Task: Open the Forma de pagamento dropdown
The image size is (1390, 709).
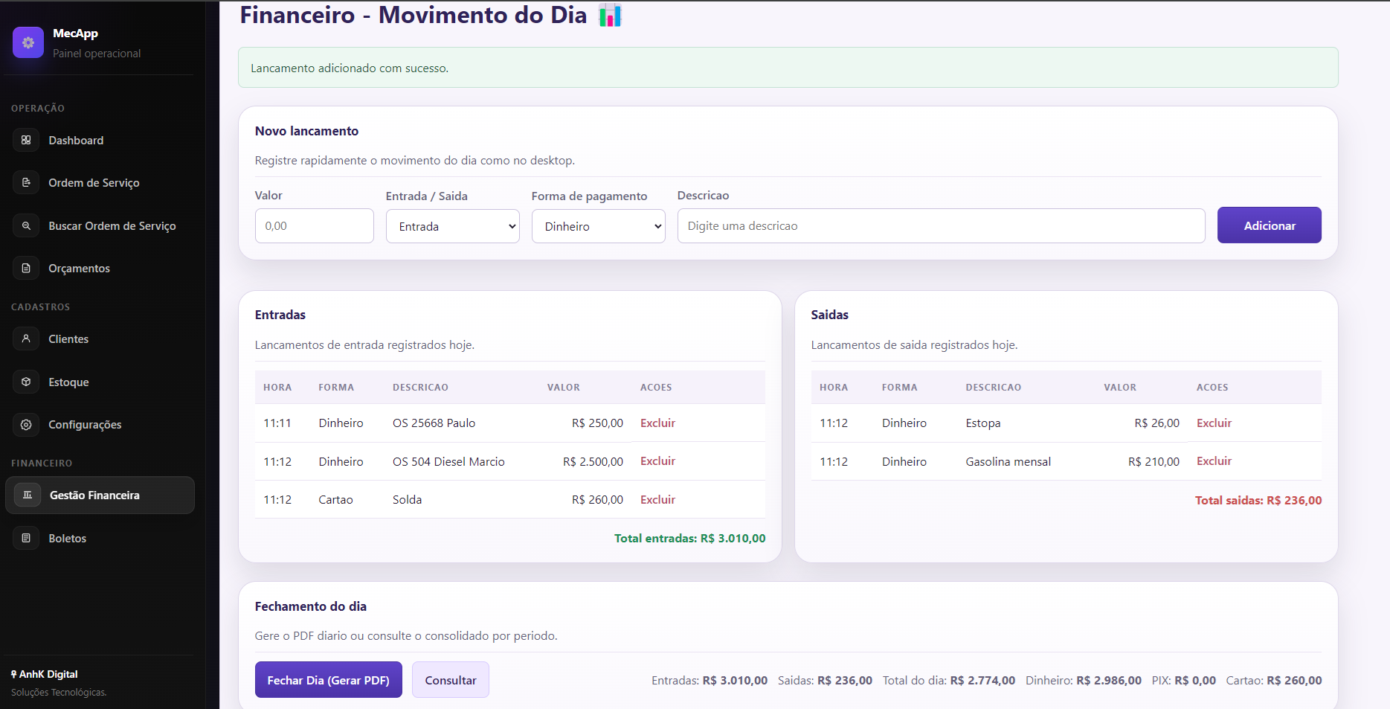Action: pos(598,225)
